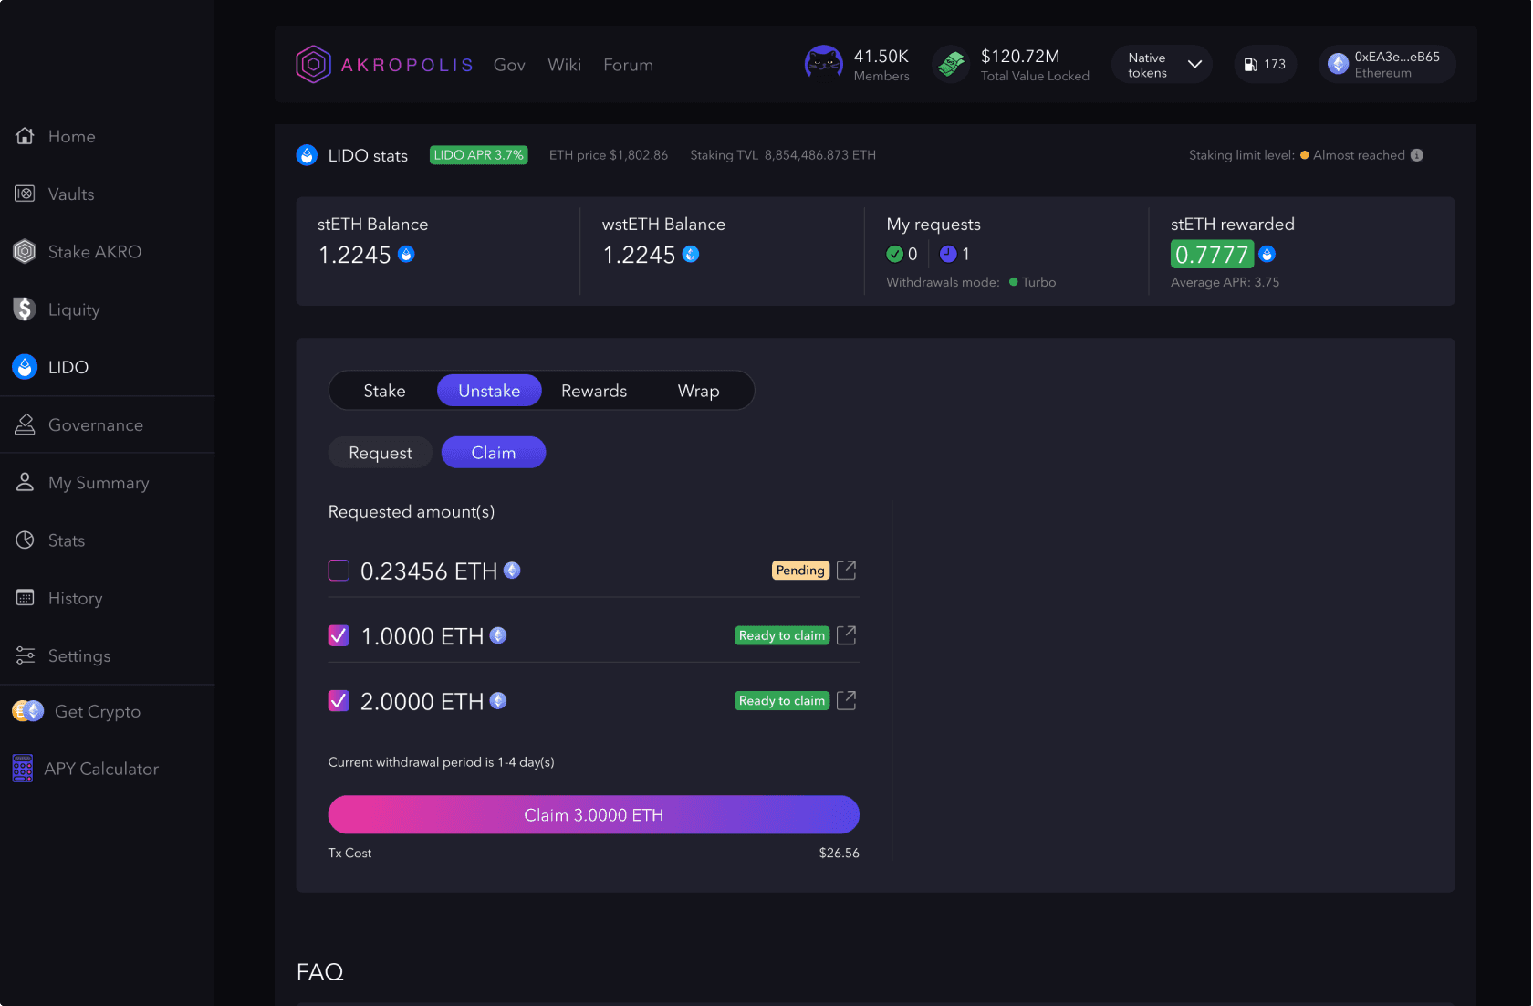Click the Akropolis hexagon logo
This screenshot has height=1006, width=1533.
pyautogui.click(x=313, y=64)
